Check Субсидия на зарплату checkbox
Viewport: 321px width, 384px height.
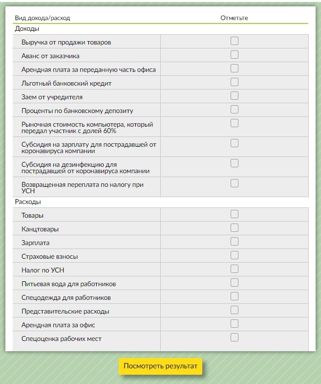235,143
